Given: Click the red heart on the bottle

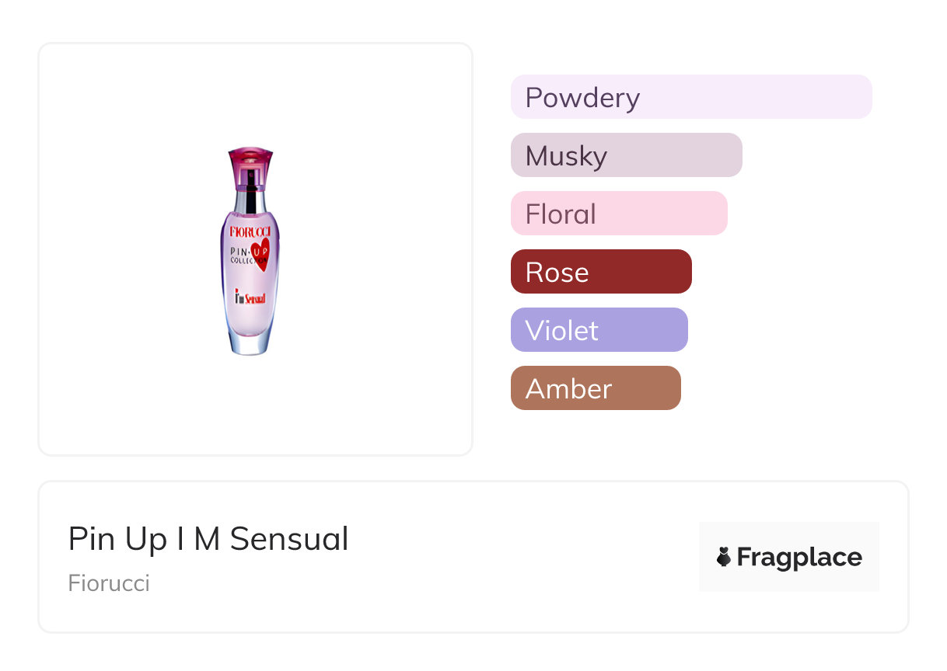Looking at the screenshot, I should point(261,252).
